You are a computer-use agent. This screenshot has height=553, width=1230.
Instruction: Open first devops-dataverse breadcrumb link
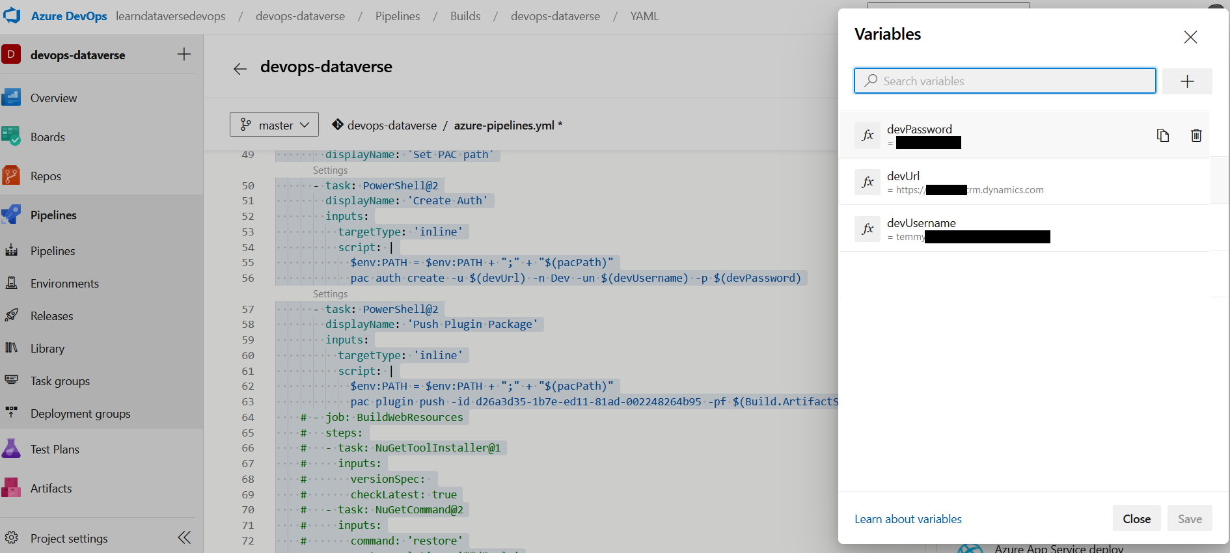[300, 16]
